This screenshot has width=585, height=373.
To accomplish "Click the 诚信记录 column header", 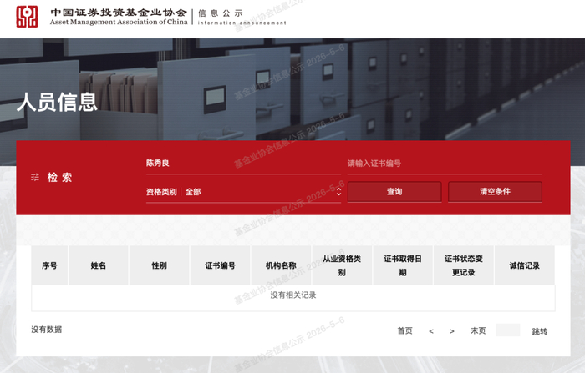I will (525, 265).
